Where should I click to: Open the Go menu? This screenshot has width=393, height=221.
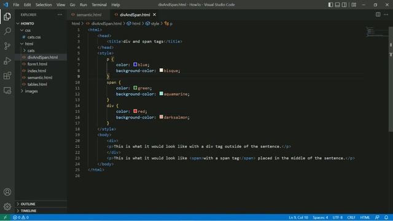click(72, 5)
